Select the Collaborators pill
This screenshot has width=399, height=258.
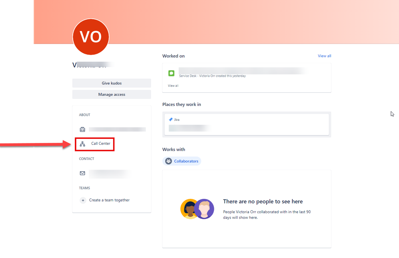[x=182, y=161]
